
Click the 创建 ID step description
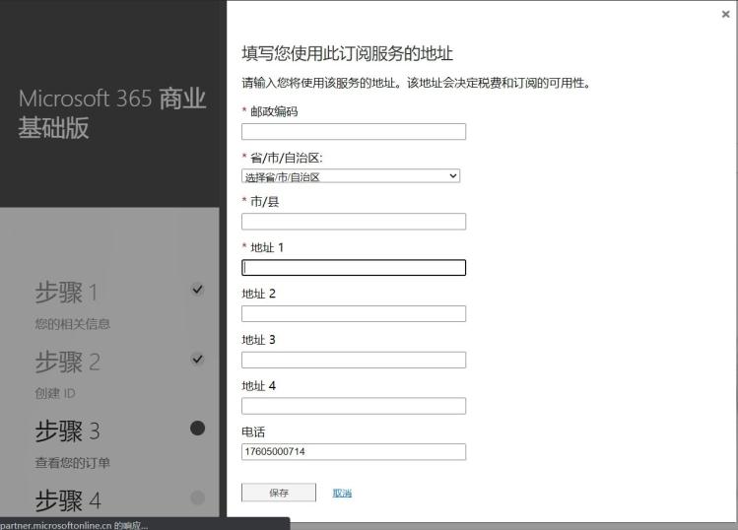click(55, 393)
